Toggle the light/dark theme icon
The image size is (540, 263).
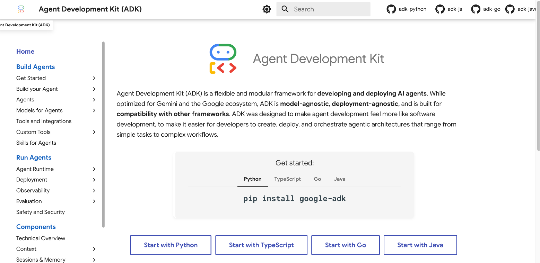(267, 9)
